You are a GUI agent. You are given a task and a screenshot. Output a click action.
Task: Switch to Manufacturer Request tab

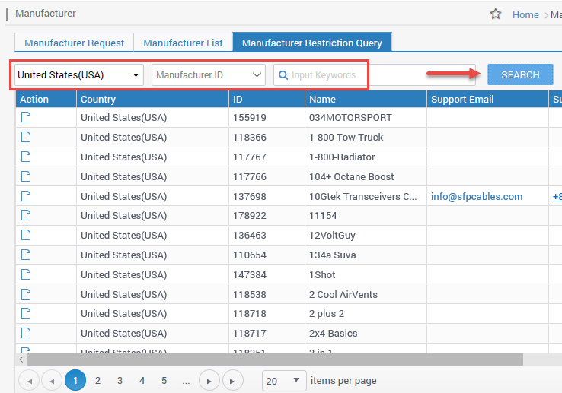pos(74,43)
